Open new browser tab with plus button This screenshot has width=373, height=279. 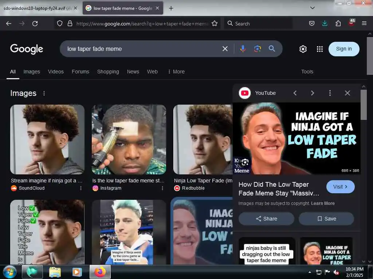coord(171,8)
